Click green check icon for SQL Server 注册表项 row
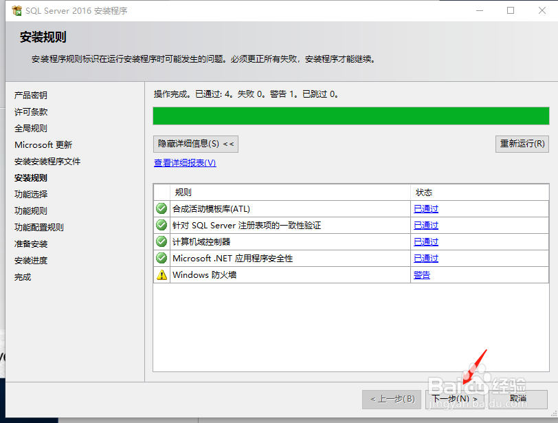This screenshot has height=423, width=558. coord(161,225)
